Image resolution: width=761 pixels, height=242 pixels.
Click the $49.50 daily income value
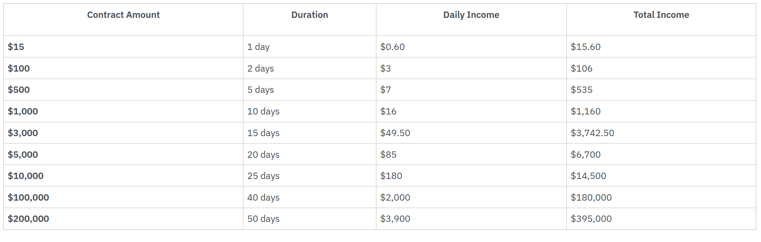(395, 133)
